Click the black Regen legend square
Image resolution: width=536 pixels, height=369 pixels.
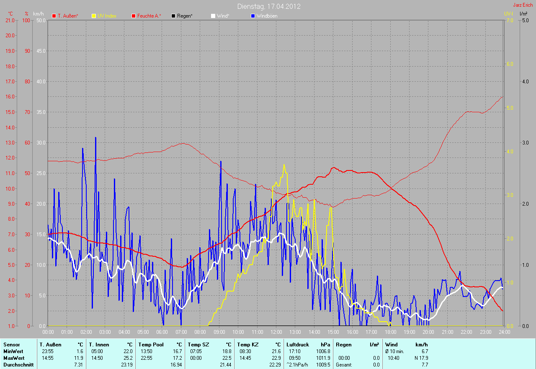tap(173, 16)
